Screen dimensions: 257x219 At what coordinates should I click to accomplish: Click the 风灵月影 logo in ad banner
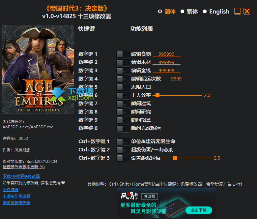(x=129, y=196)
